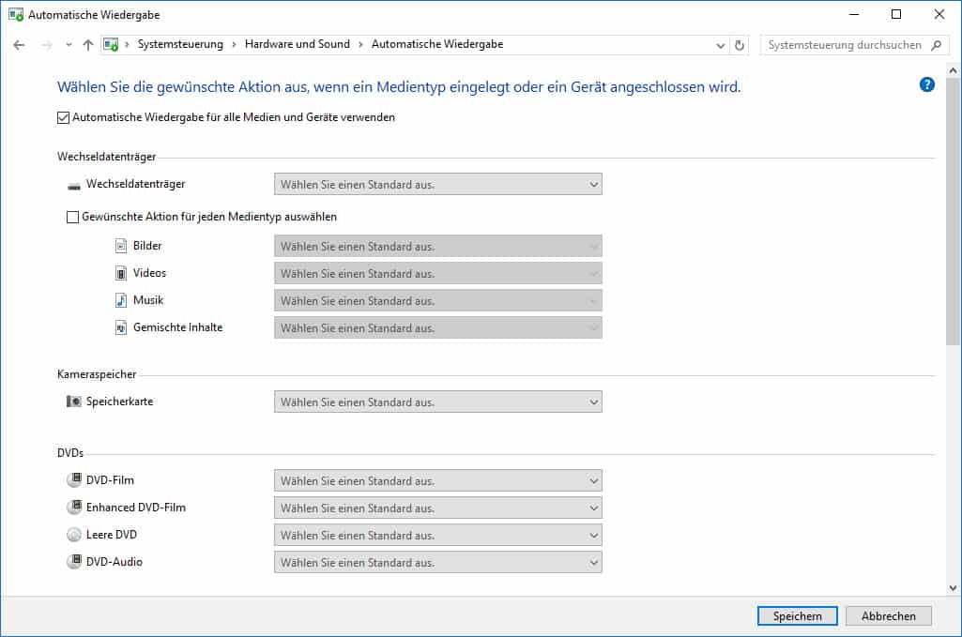Click the Wechseldatenträger drive icon
The height and width of the screenshot is (637, 962).
(74, 185)
